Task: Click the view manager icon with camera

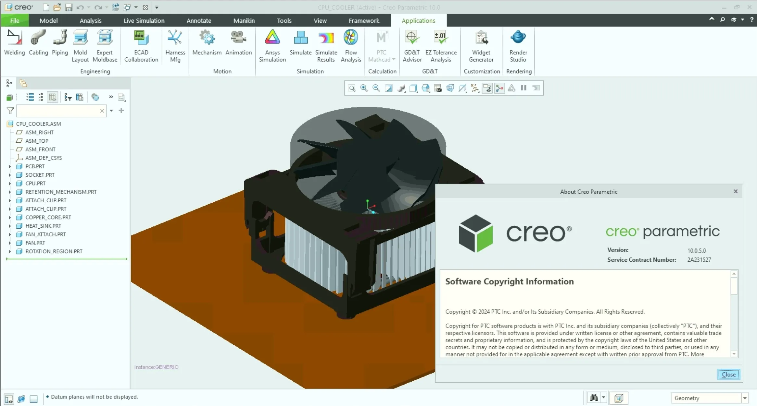Action: click(438, 88)
